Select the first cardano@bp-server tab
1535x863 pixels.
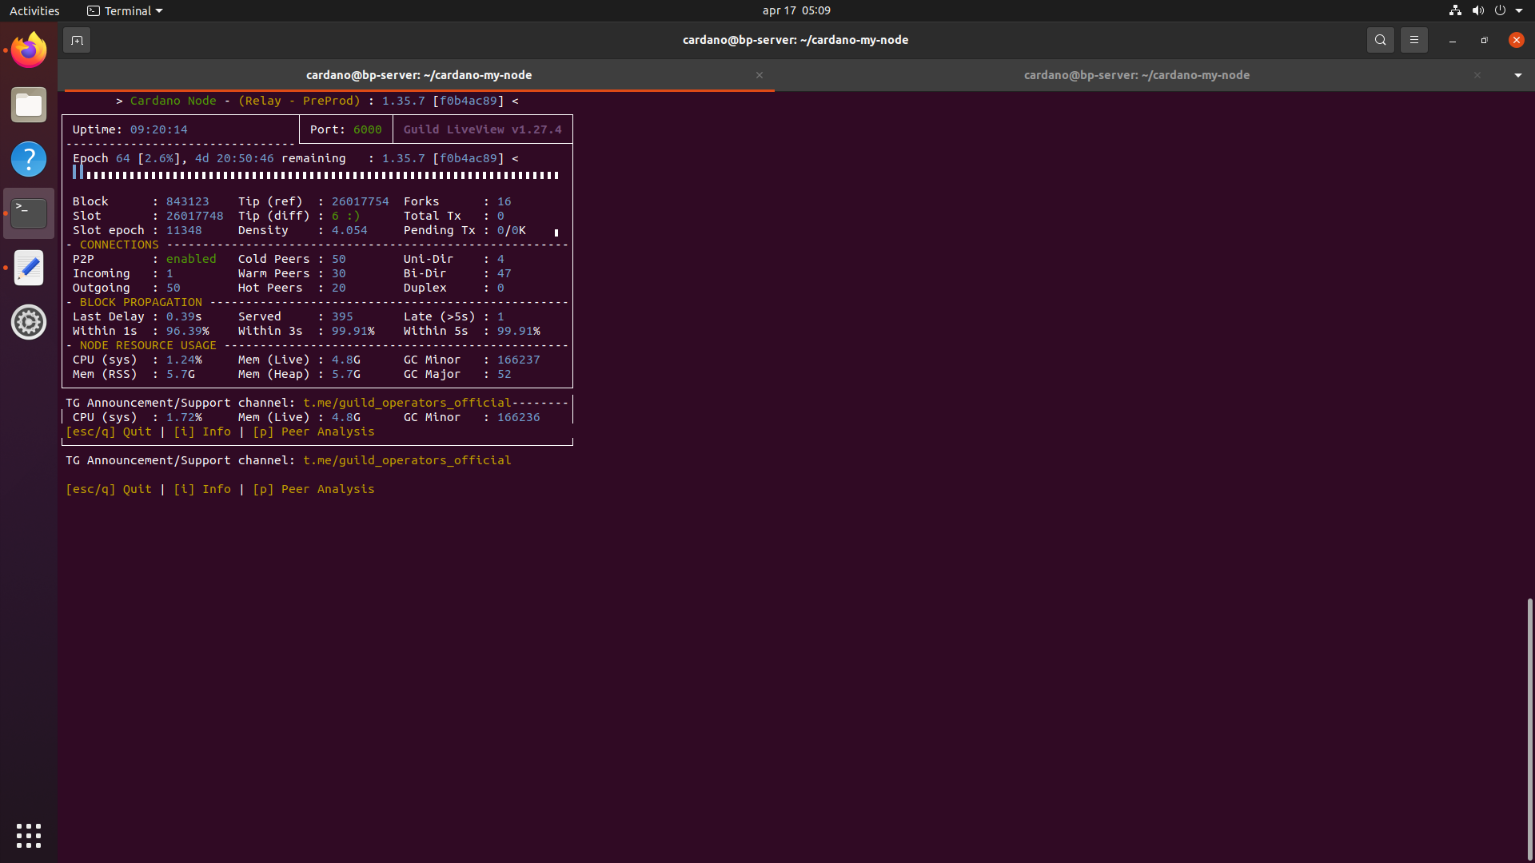click(x=419, y=75)
